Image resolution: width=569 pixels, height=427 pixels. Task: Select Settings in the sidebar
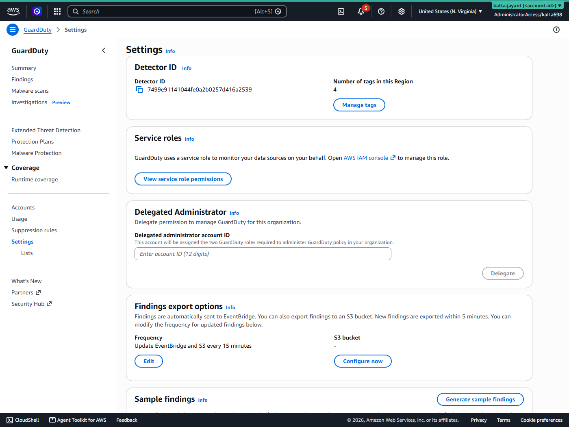click(22, 242)
